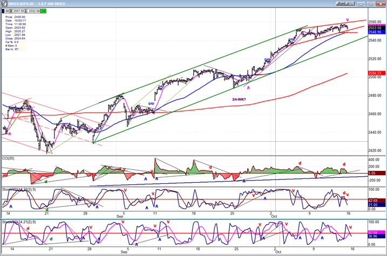Image resolution: width=387 pixels, height=256 pixels.
Task: Click the green box showing 24
Action: [43, 10]
